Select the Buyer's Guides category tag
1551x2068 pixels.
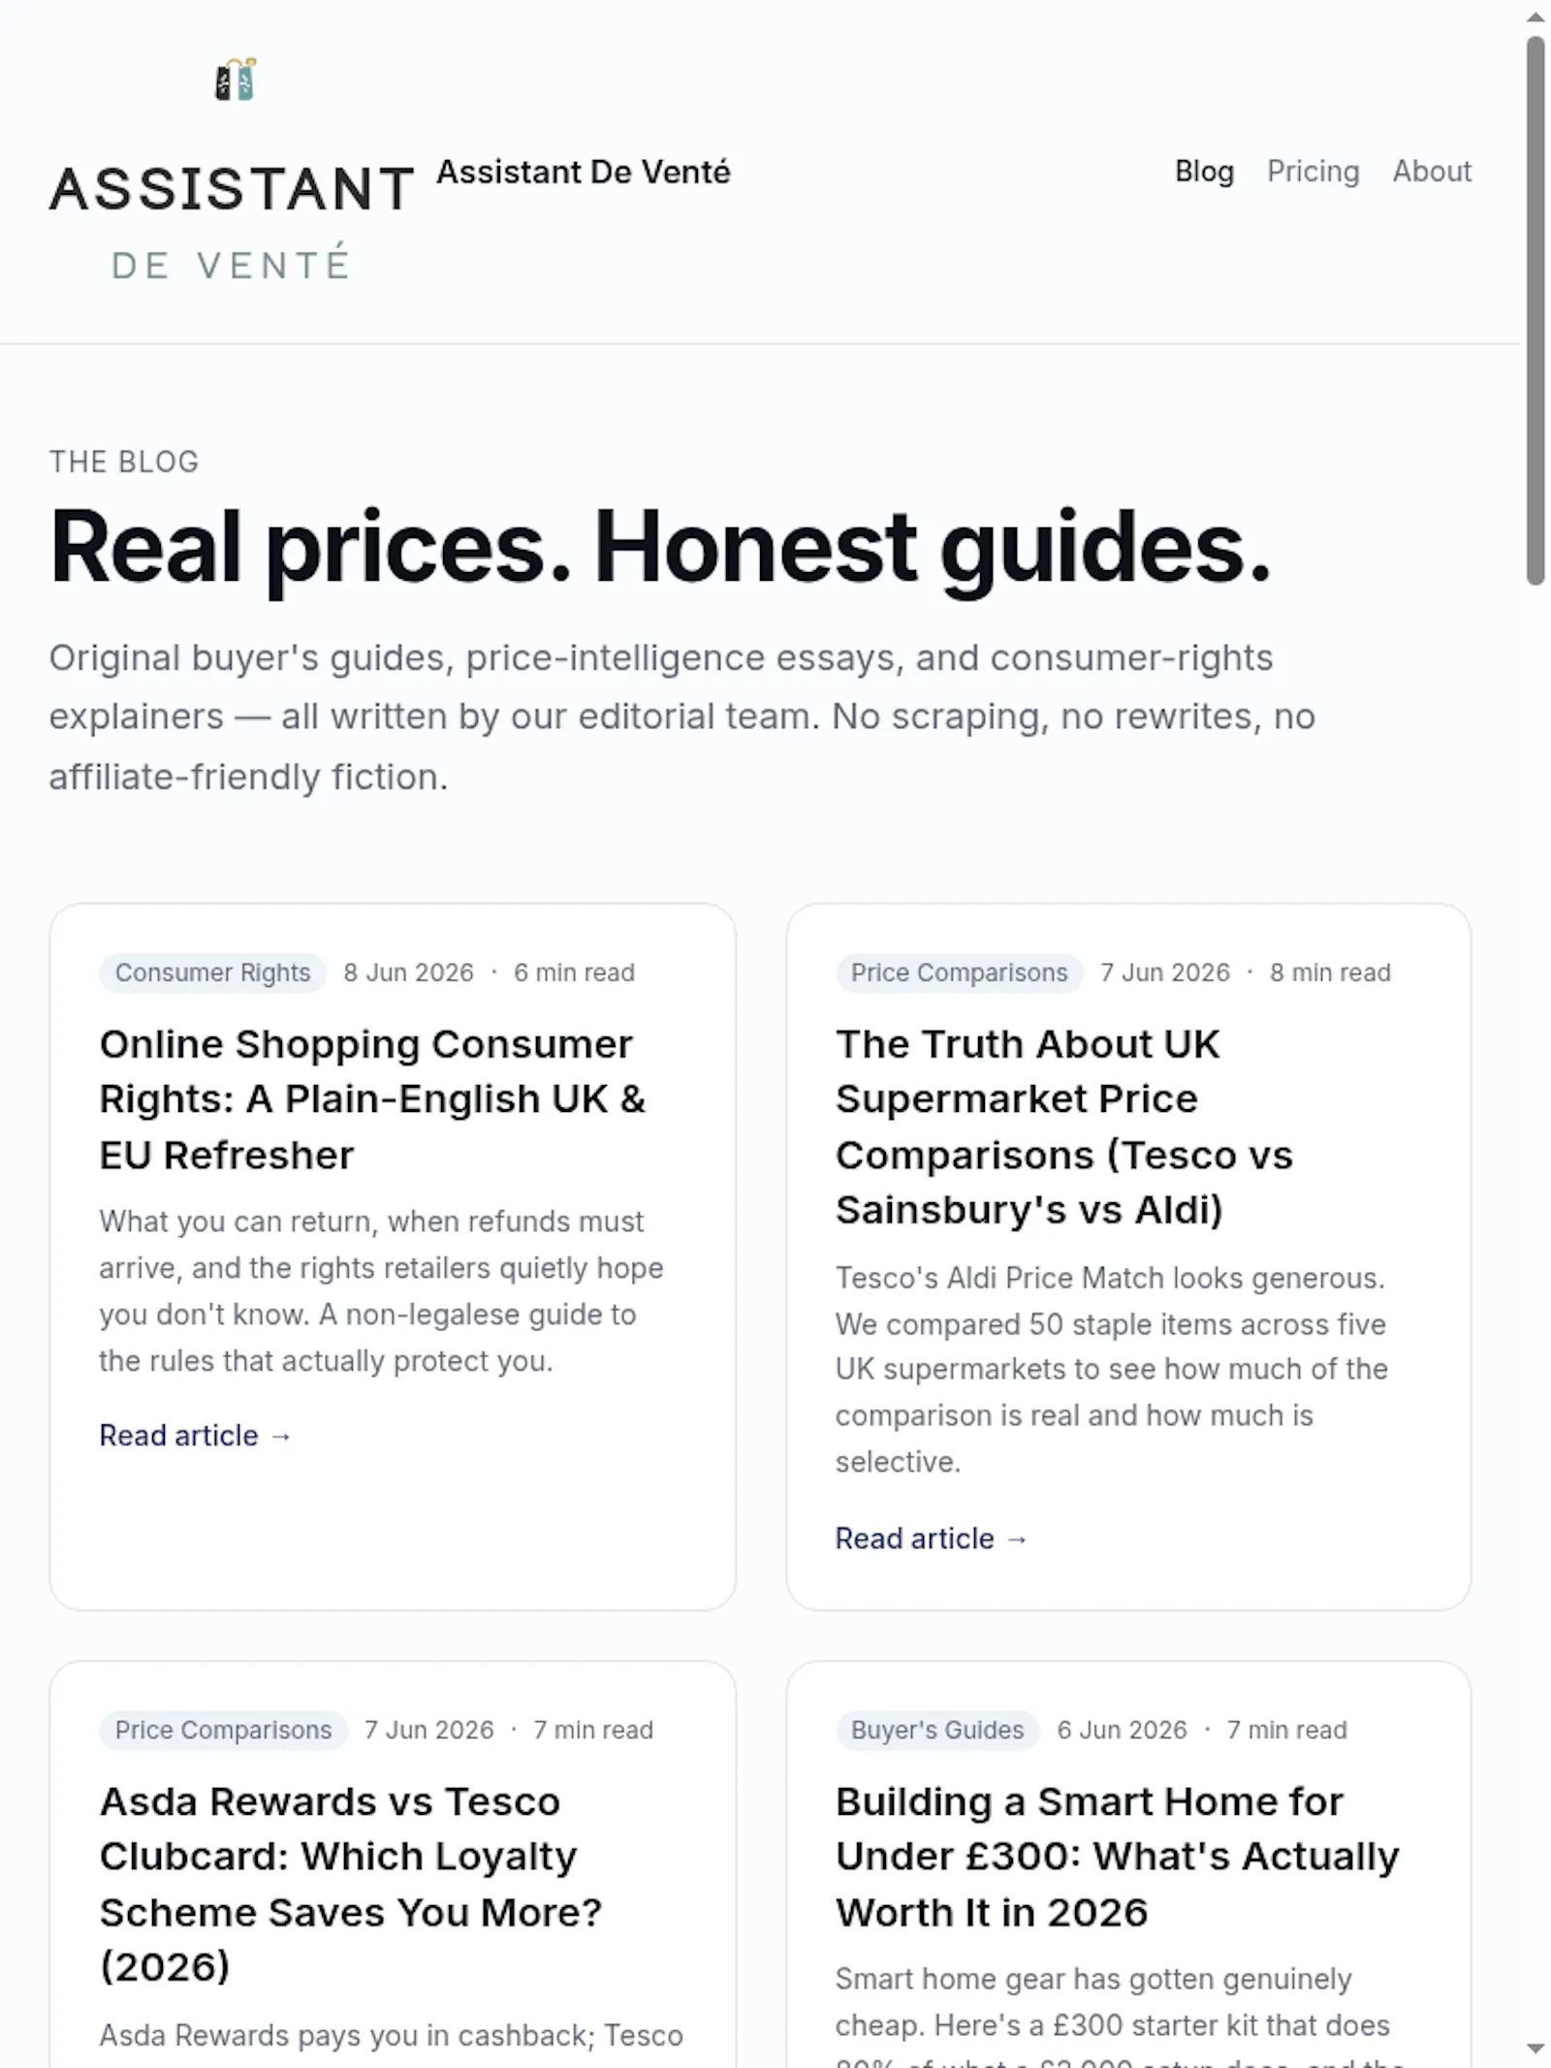coord(937,1730)
